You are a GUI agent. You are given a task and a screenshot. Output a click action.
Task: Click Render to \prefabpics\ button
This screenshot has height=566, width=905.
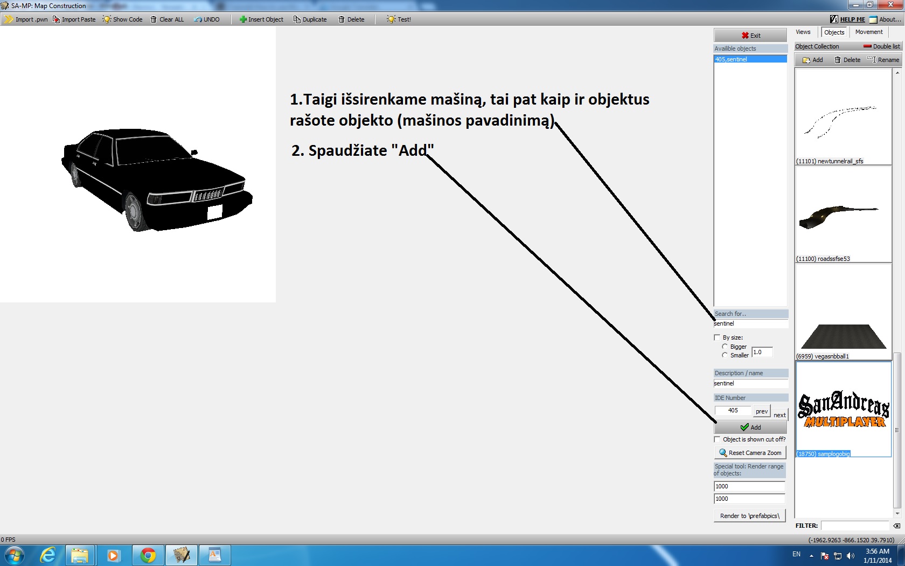click(750, 516)
